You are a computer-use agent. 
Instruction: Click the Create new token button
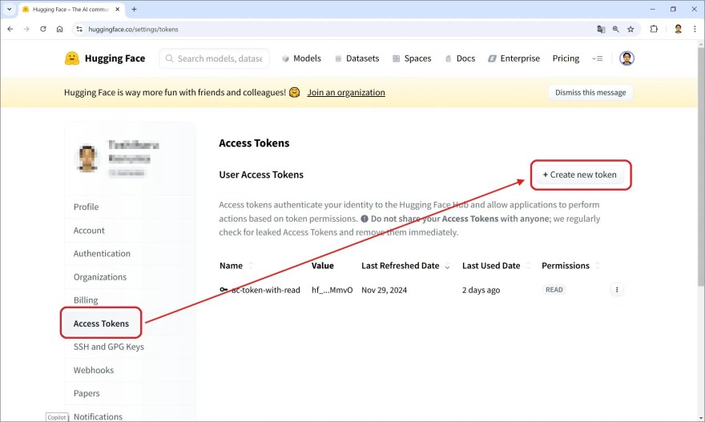[579, 175]
